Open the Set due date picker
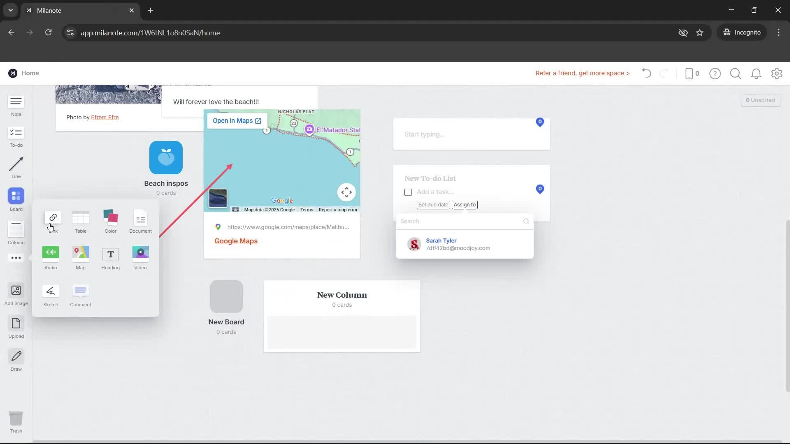This screenshot has width=790, height=444. pyautogui.click(x=433, y=205)
